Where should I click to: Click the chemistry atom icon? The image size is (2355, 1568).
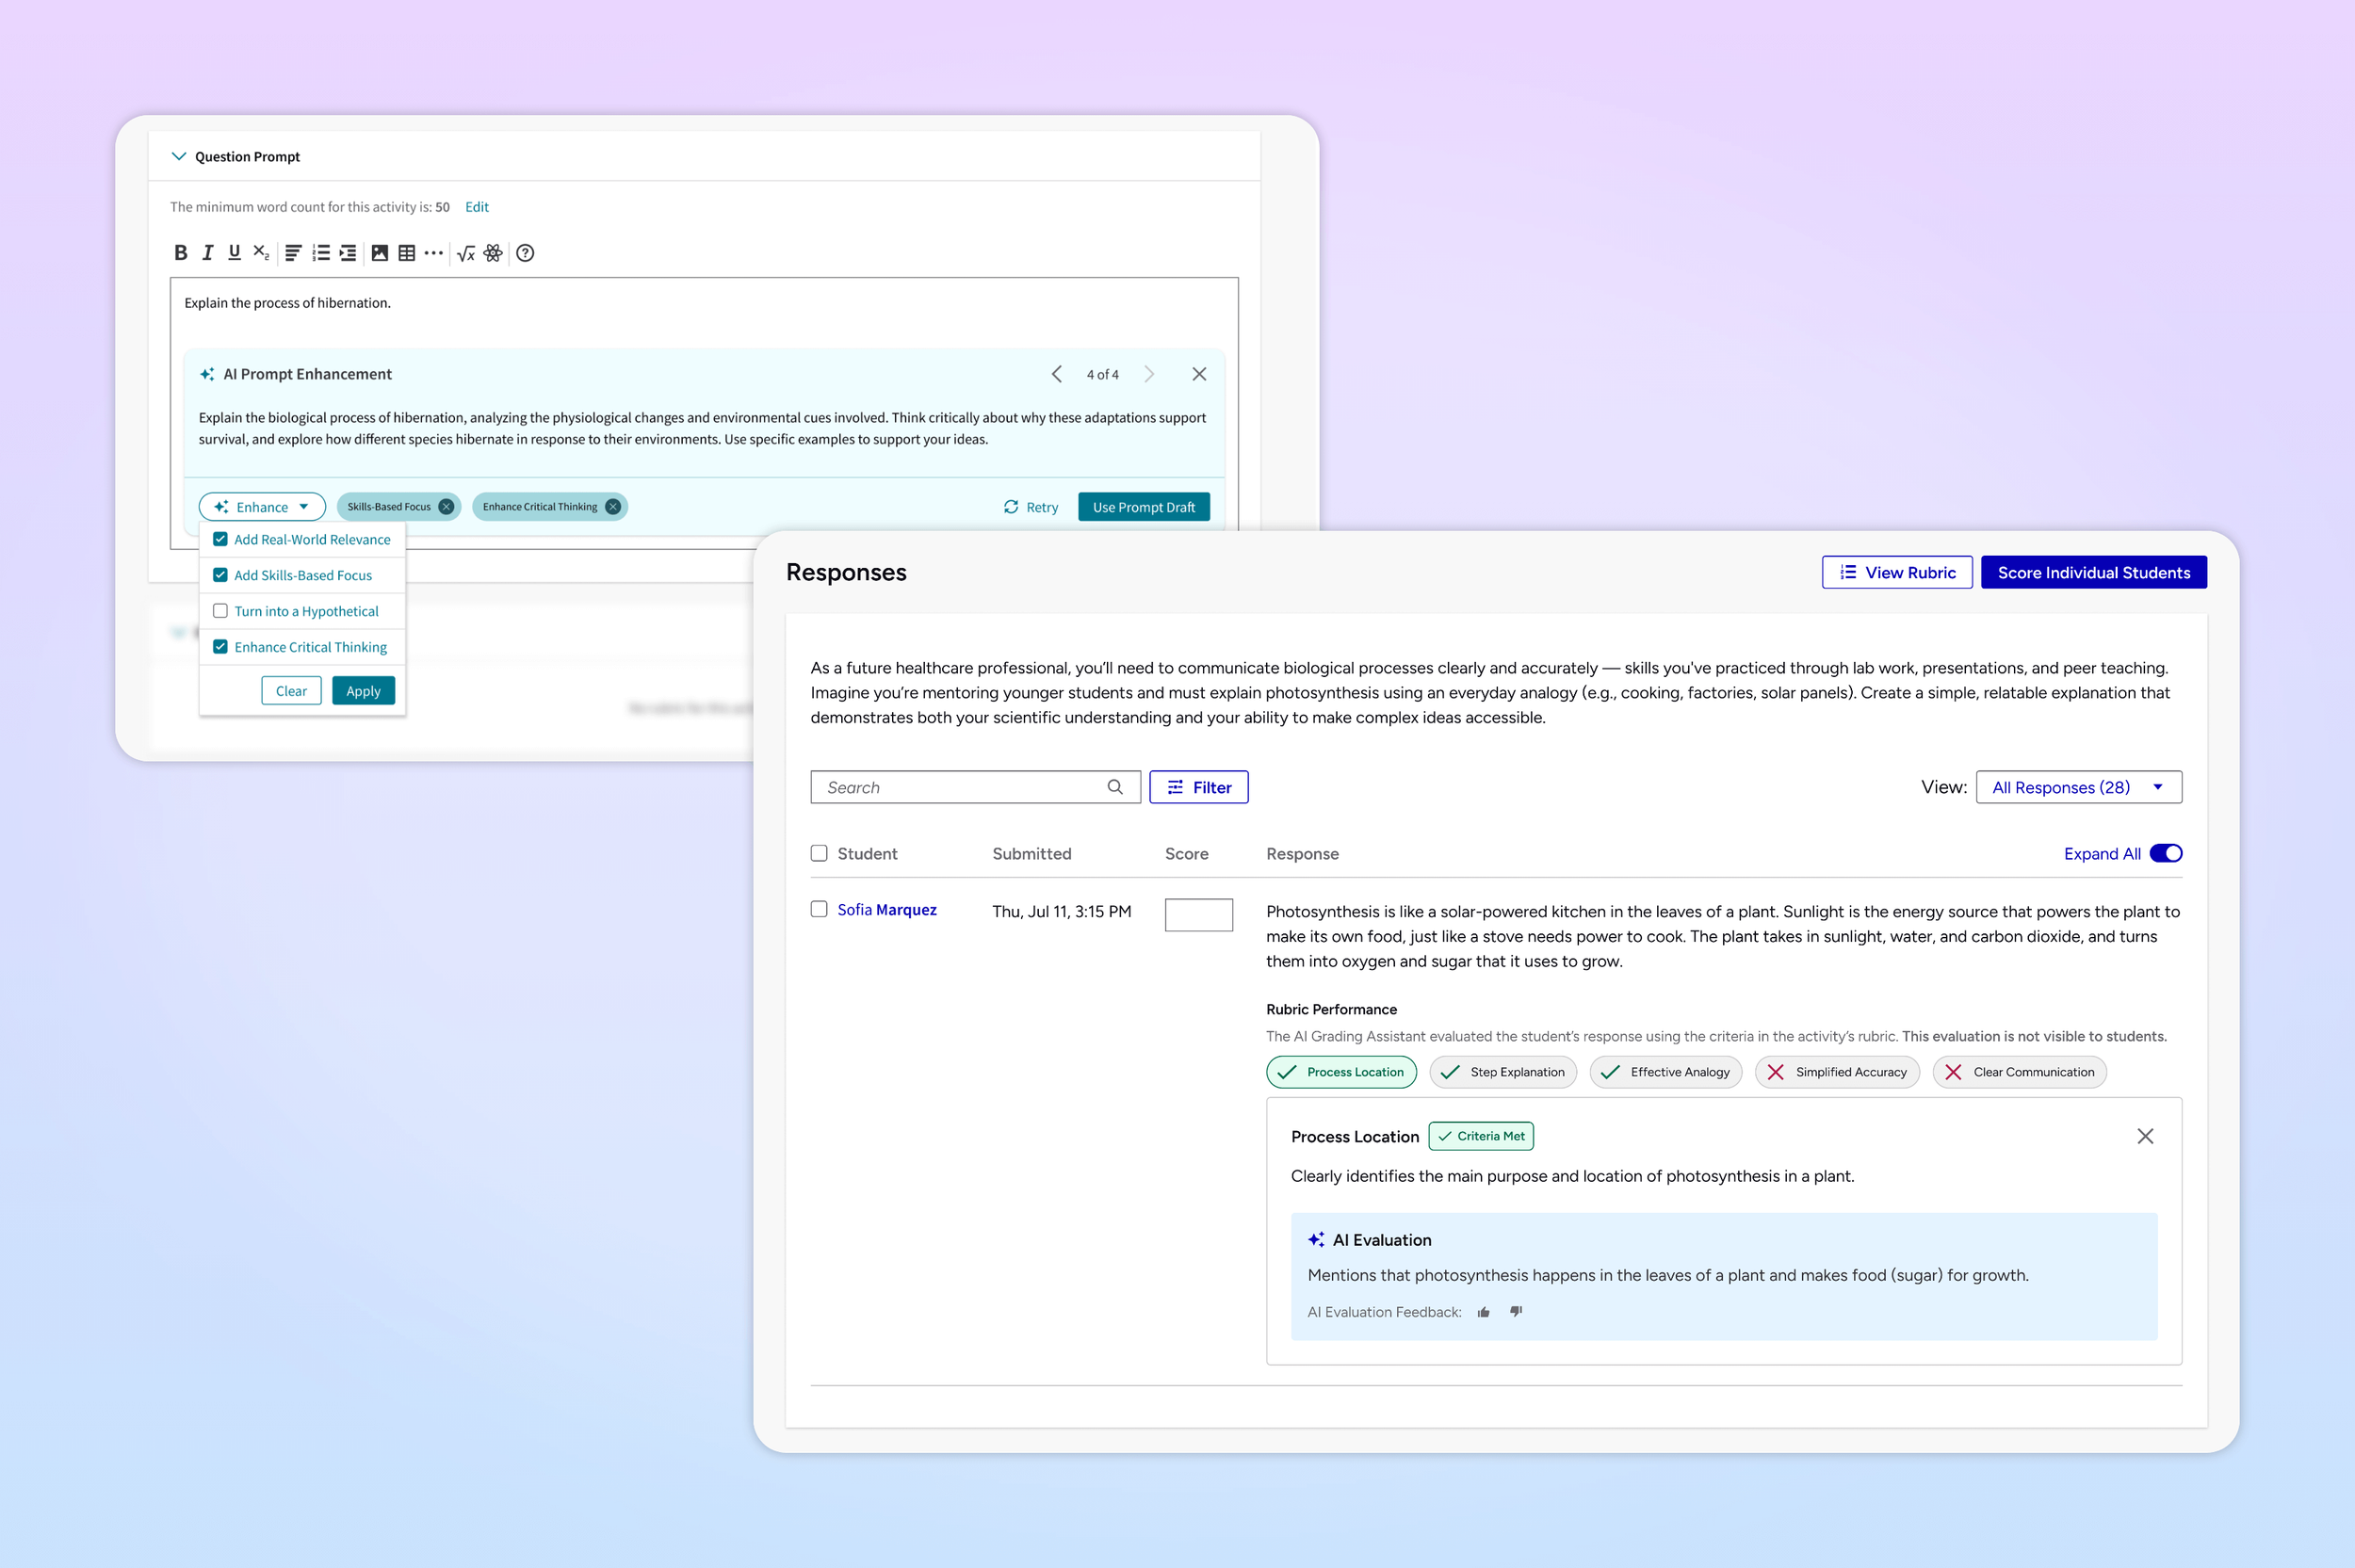point(493,253)
